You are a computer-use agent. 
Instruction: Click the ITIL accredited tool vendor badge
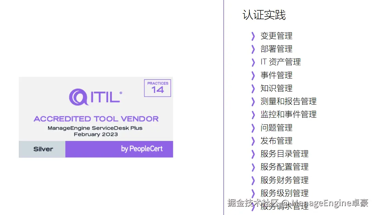tap(96, 117)
